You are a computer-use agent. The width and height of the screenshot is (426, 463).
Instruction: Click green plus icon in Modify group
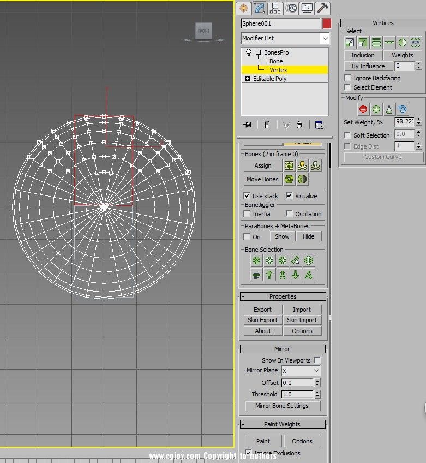coord(376,109)
